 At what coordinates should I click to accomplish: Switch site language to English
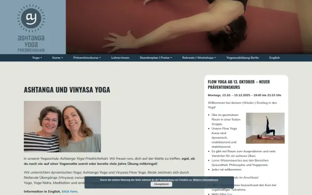(x=275, y=58)
